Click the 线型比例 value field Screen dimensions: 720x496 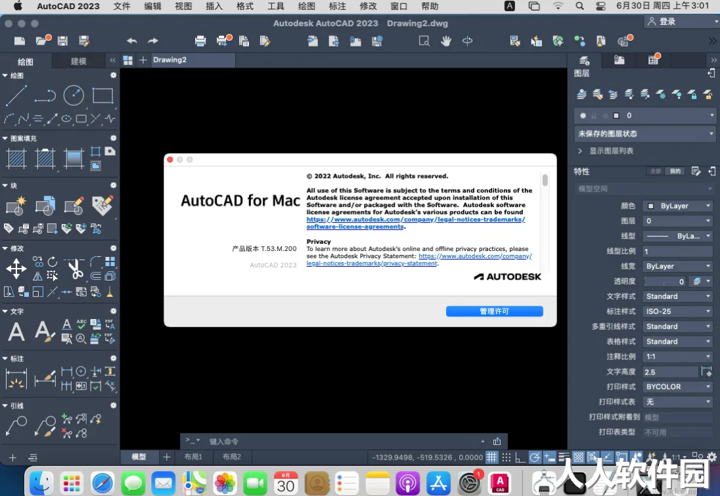[x=678, y=251]
